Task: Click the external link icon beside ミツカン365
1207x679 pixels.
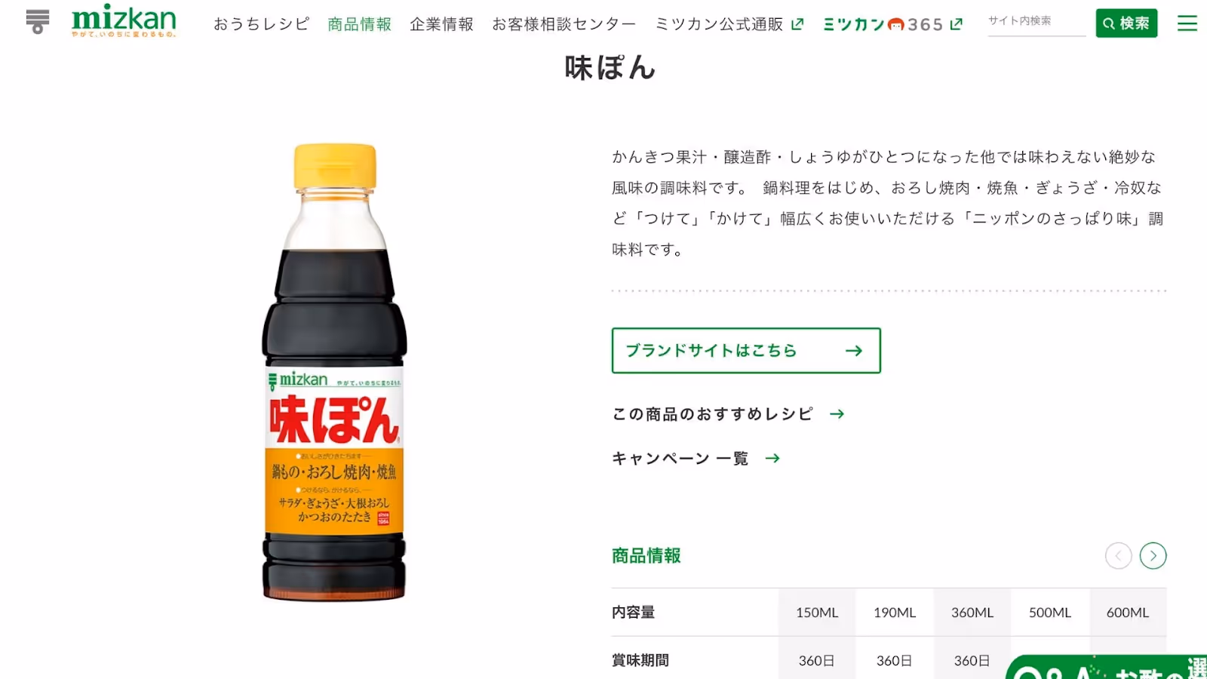Action: (957, 24)
